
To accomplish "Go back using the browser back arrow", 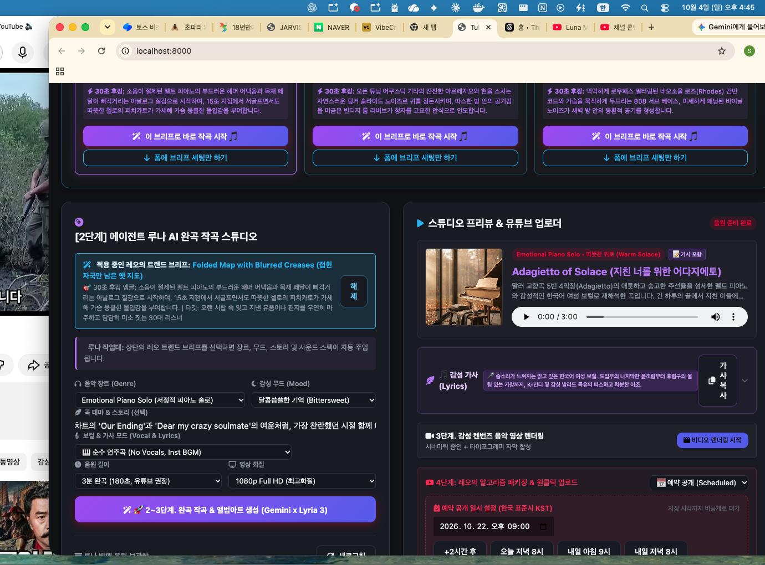I will tap(62, 51).
